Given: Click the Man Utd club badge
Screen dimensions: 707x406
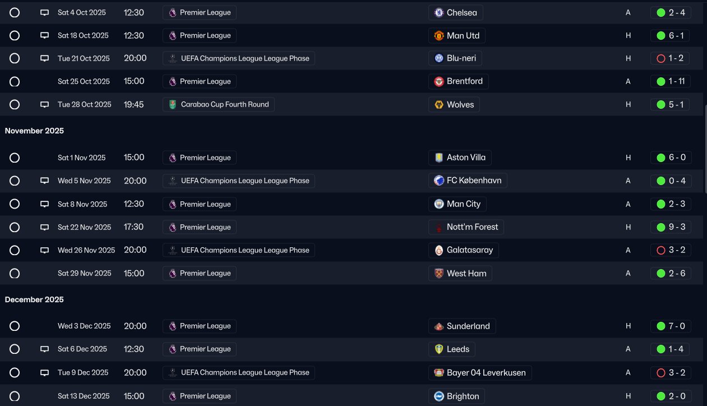Looking at the screenshot, I should [439, 36].
